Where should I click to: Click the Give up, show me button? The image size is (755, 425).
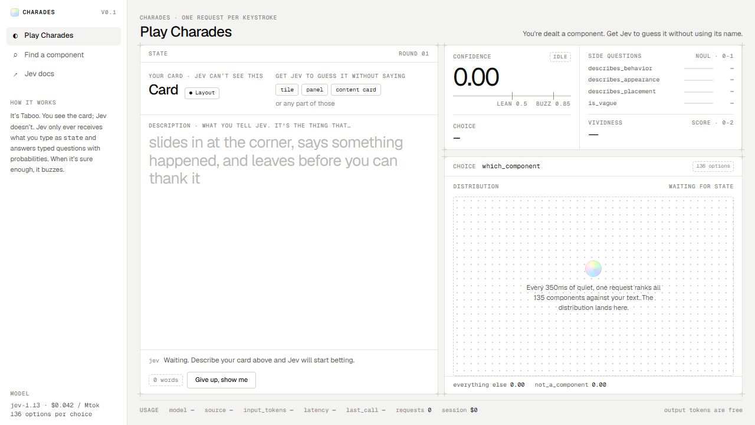[x=221, y=380]
